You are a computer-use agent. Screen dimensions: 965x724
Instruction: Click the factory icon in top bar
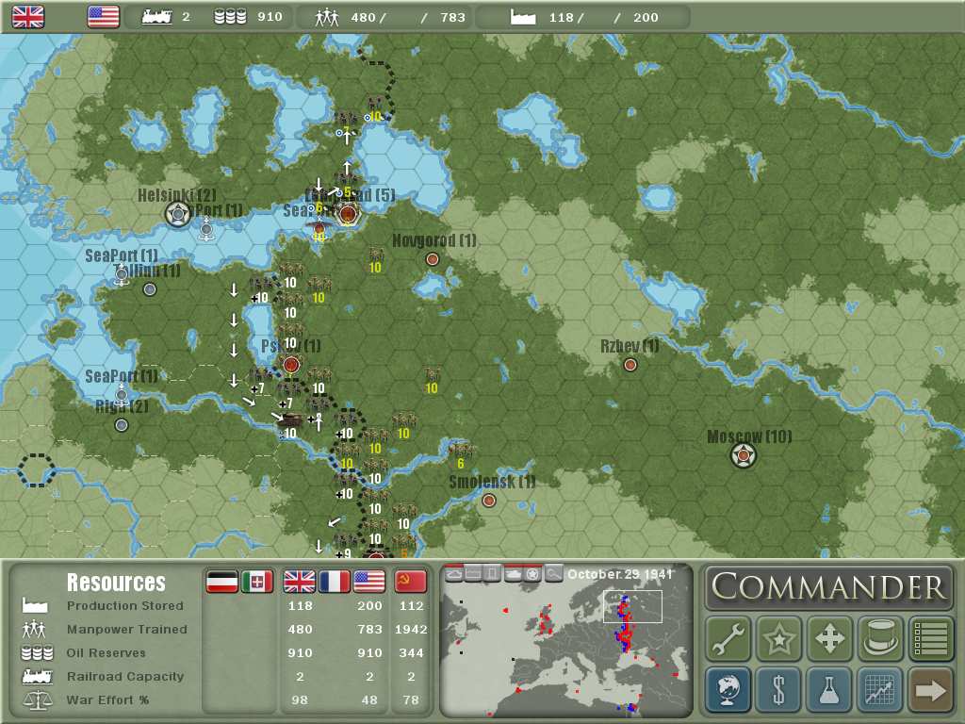tap(523, 17)
